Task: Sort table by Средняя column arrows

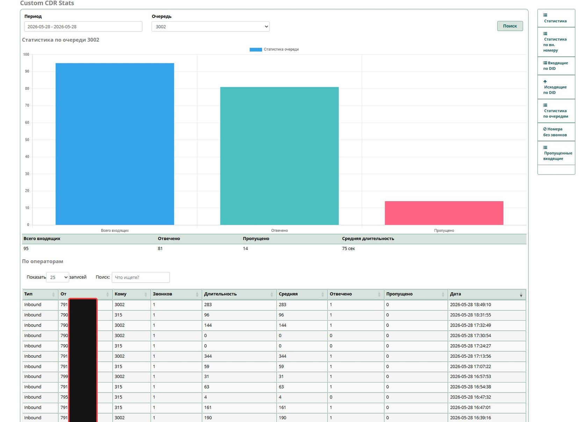Action: click(323, 294)
